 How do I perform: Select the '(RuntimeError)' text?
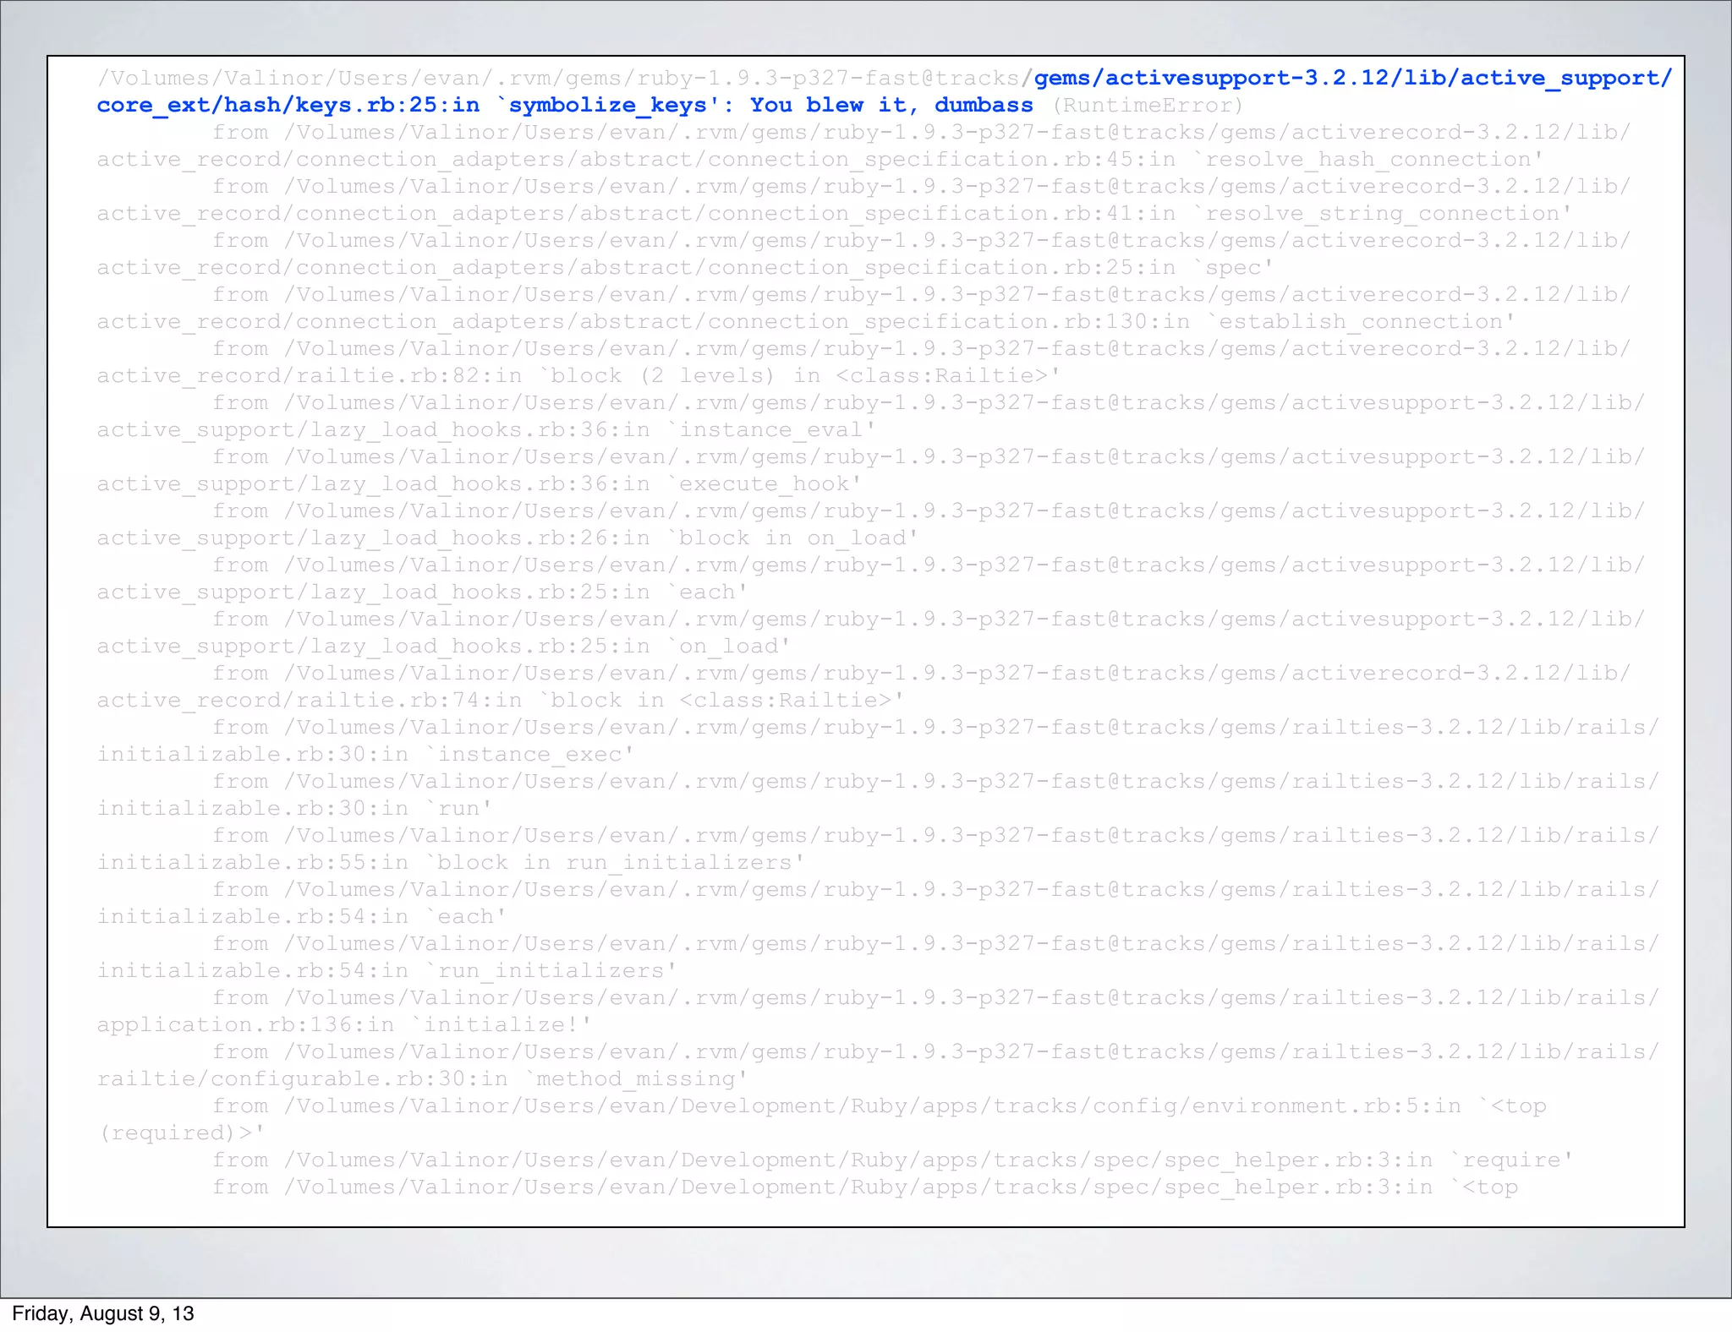tap(1148, 105)
